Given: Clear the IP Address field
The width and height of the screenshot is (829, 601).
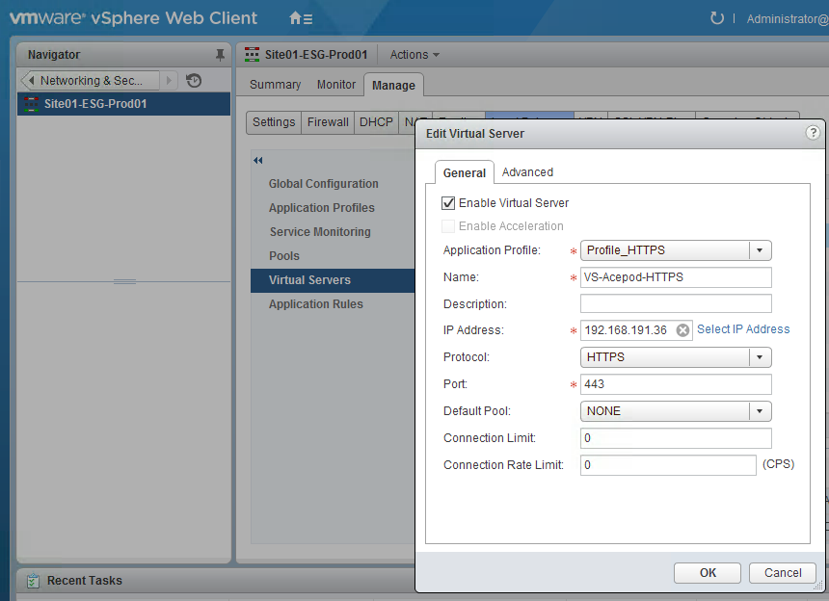Looking at the screenshot, I should (x=682, y=330).
